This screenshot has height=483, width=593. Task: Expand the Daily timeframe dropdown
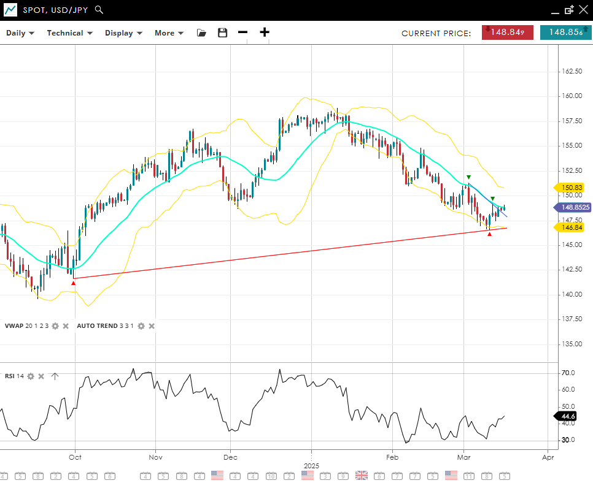tap(20, 33)
